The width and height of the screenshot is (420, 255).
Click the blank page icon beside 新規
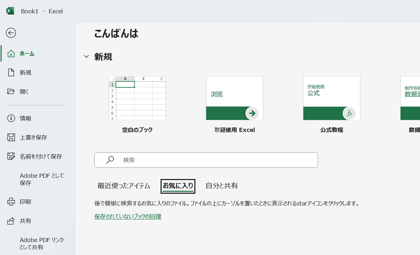pos(11,72)
